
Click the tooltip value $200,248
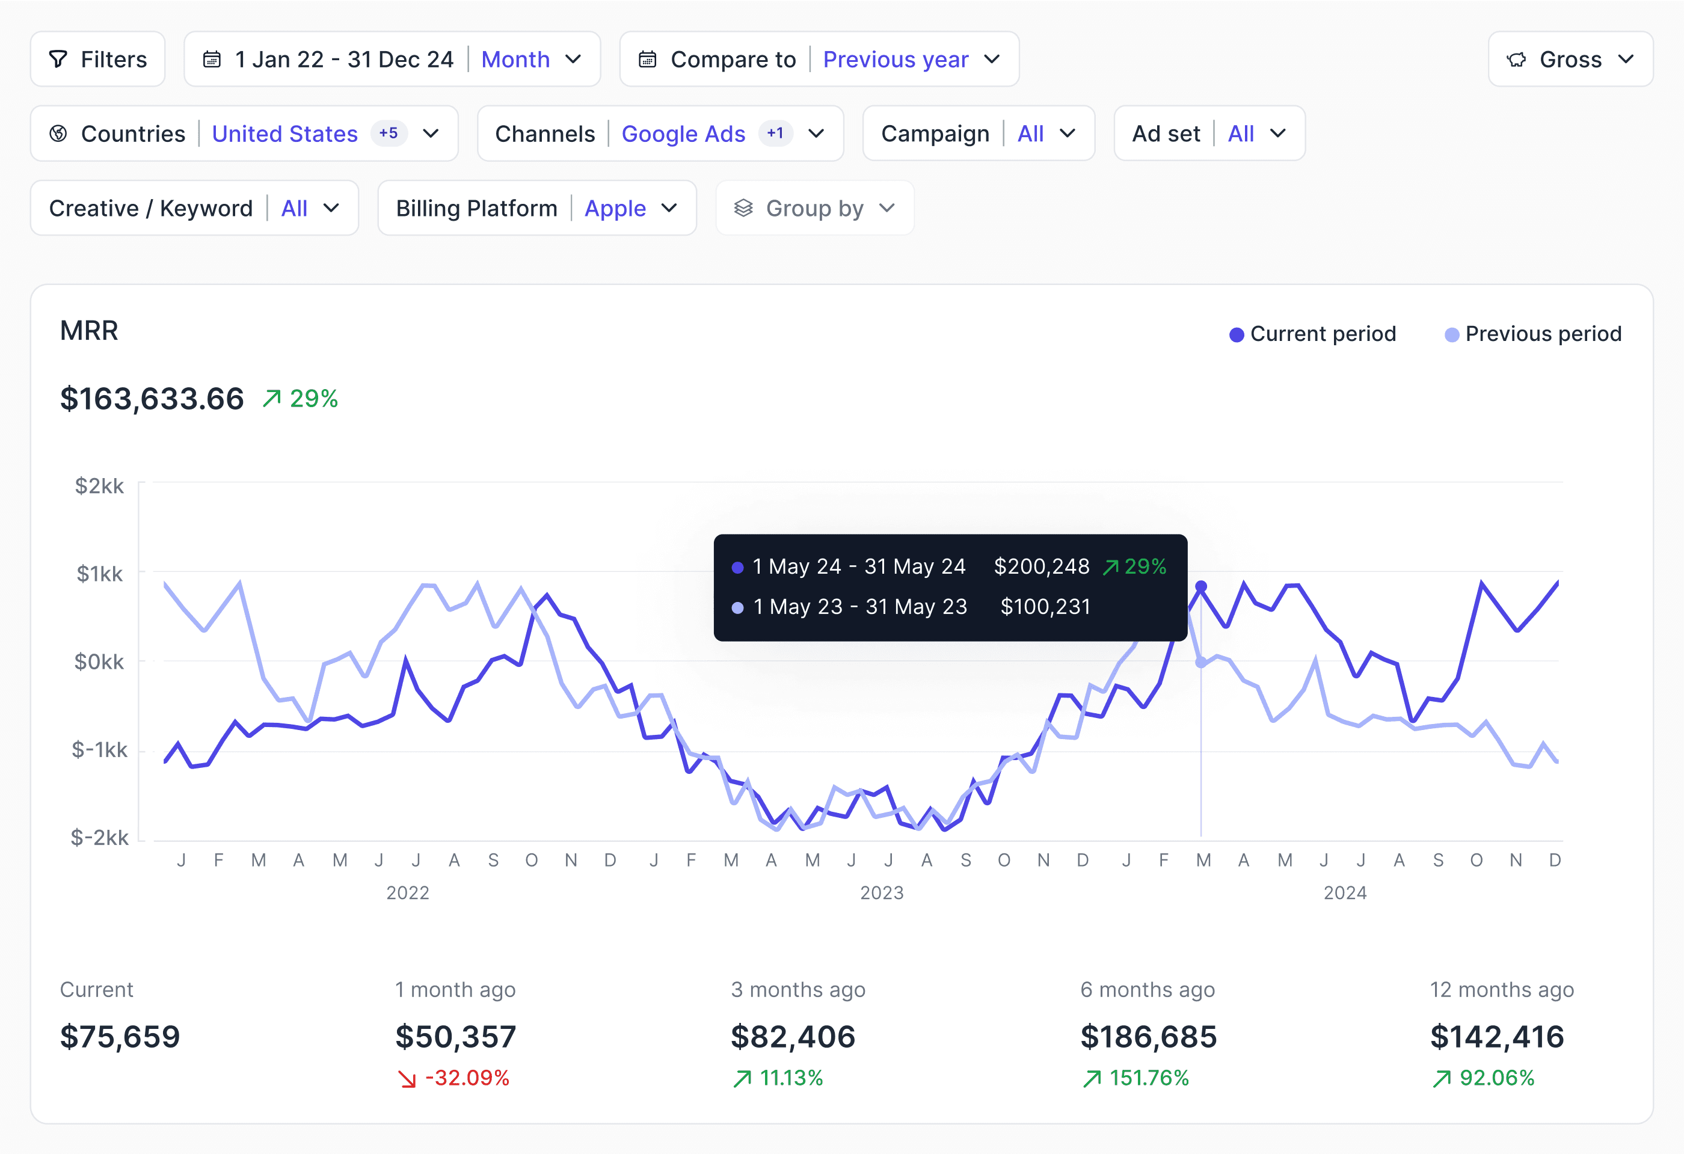[x=1042, y=566]
